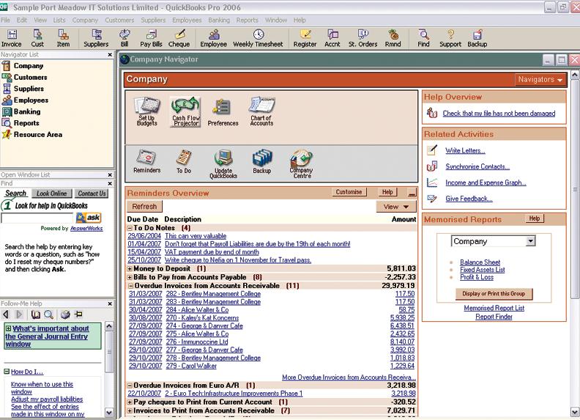Viewport: 580px width, 420px height.
Task: Click the ask button
Action: coord(89,218)
